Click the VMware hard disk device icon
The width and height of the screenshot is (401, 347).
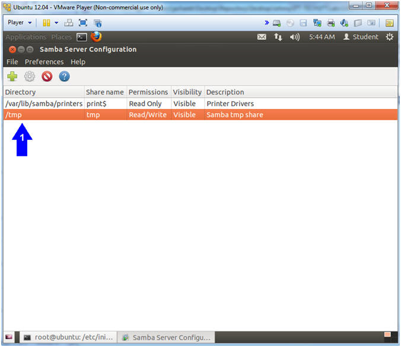tap(276, 23)
